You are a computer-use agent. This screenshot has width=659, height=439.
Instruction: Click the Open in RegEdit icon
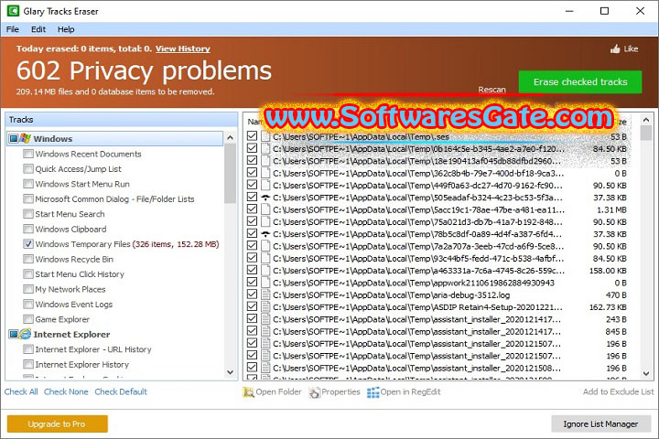373,392
